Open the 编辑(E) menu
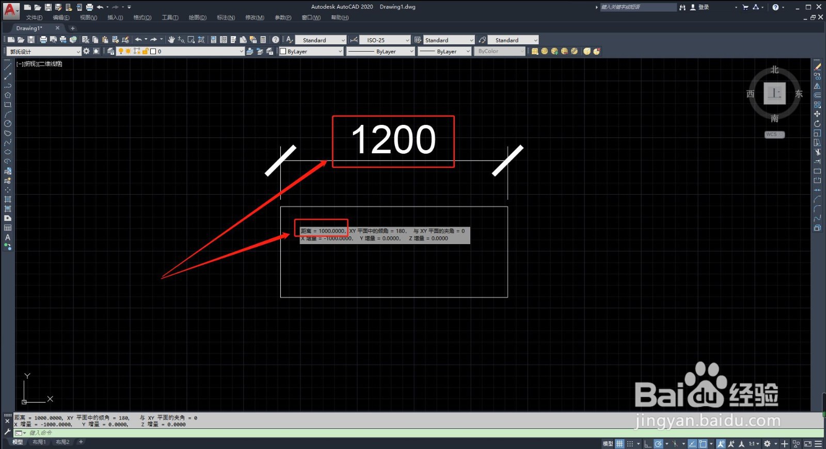826x449 pixels. [x=61, y=18]
